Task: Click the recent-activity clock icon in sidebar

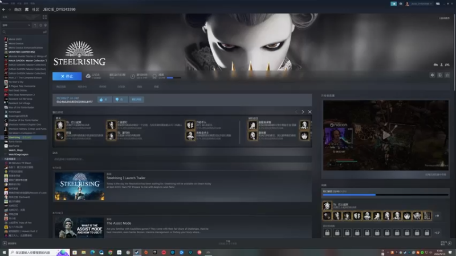Action: 40,25
